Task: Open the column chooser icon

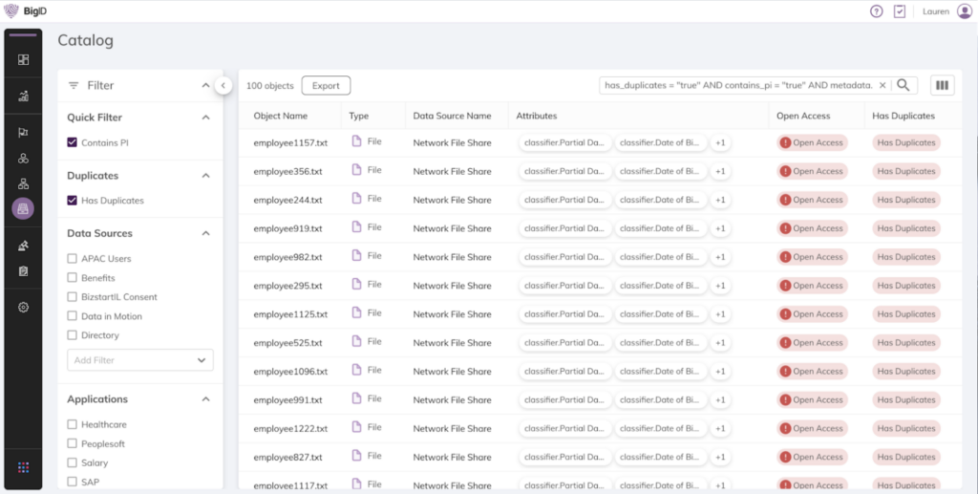Action: click(x=943, y=85)
